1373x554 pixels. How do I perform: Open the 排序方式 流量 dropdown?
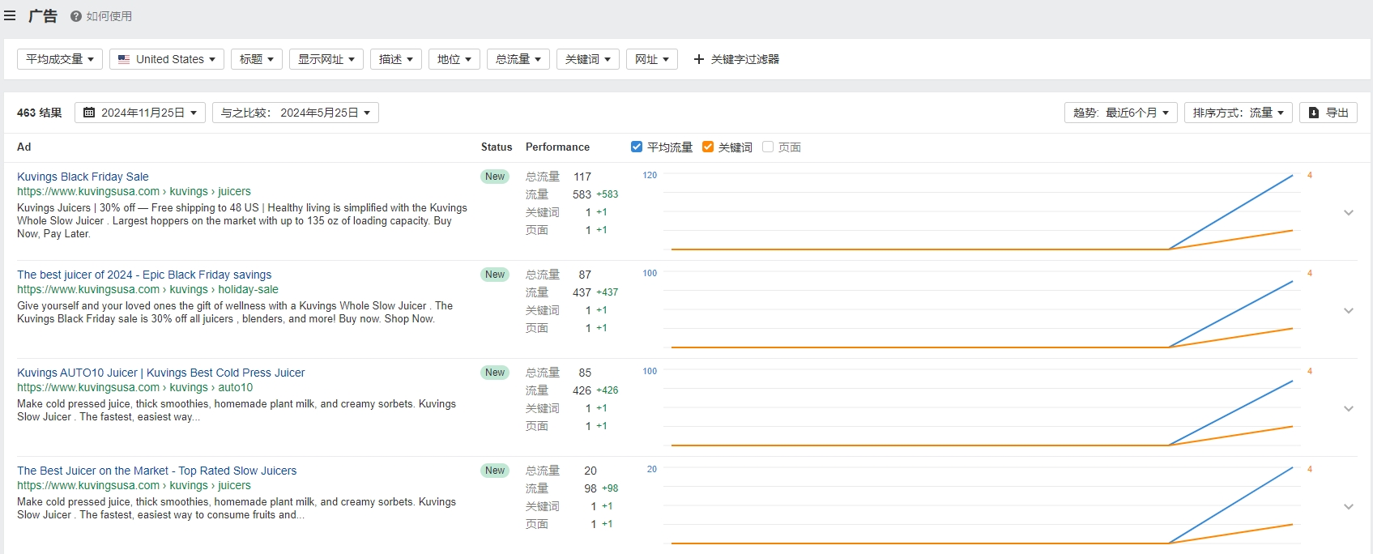(x=1239, y=113)
